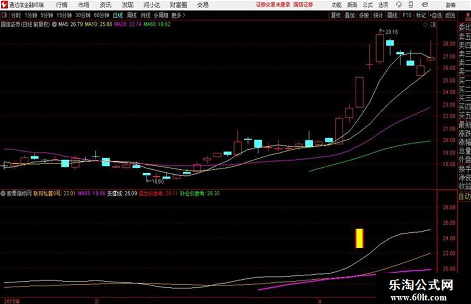Click the red 国信证券 broker link

pos(303,5)
